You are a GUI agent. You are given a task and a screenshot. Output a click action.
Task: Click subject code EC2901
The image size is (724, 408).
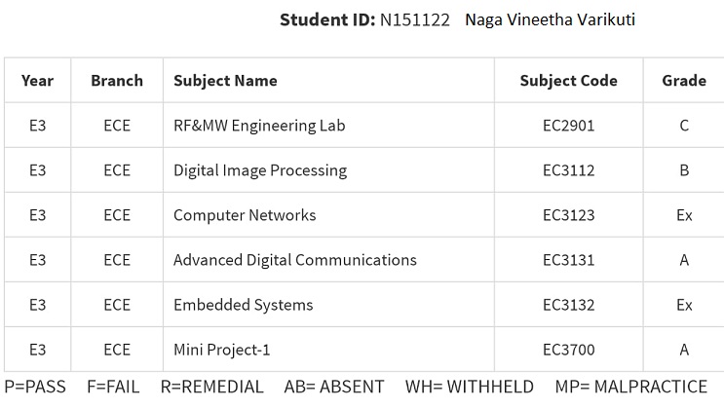click(568, 126)
